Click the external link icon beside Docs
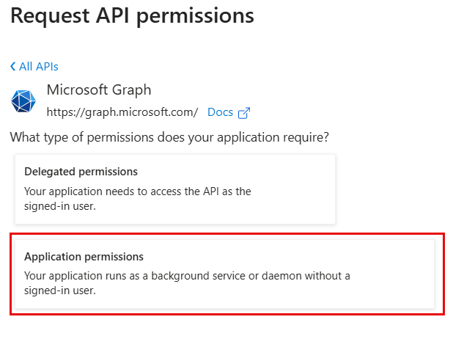The width and height of the screenshot is (464, 347). point(244,113)
